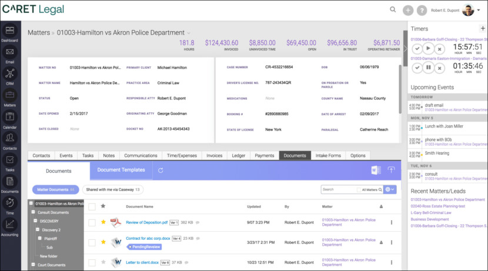Open the Review of Deposition.pdf link
Screen dimensions: 488x271
click(146, 222)
